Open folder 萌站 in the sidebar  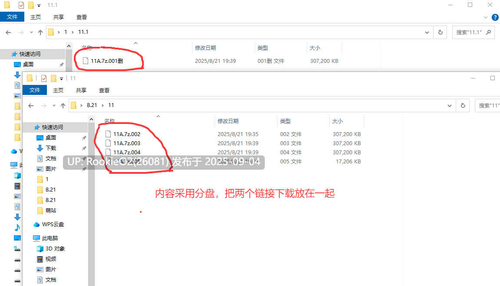point(51,210)
